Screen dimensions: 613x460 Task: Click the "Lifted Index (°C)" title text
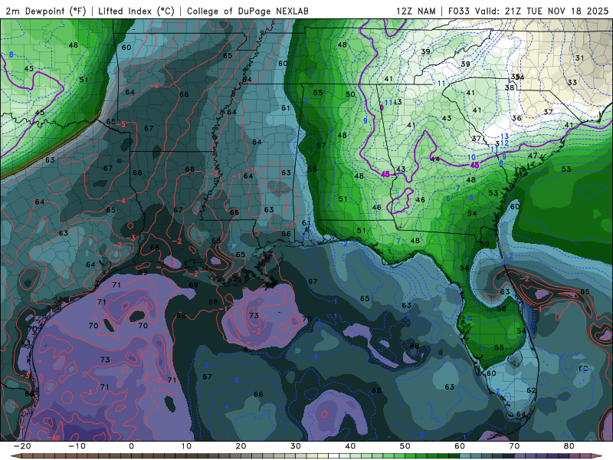[x=136, y=11]
